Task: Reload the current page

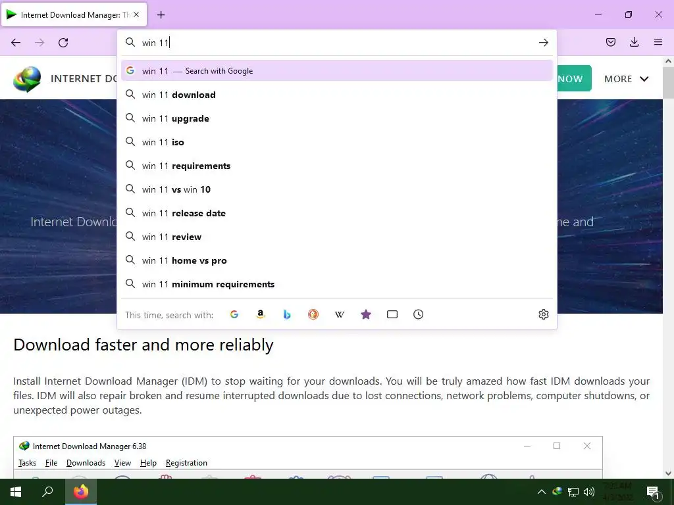Action: [x=63, y=43]
